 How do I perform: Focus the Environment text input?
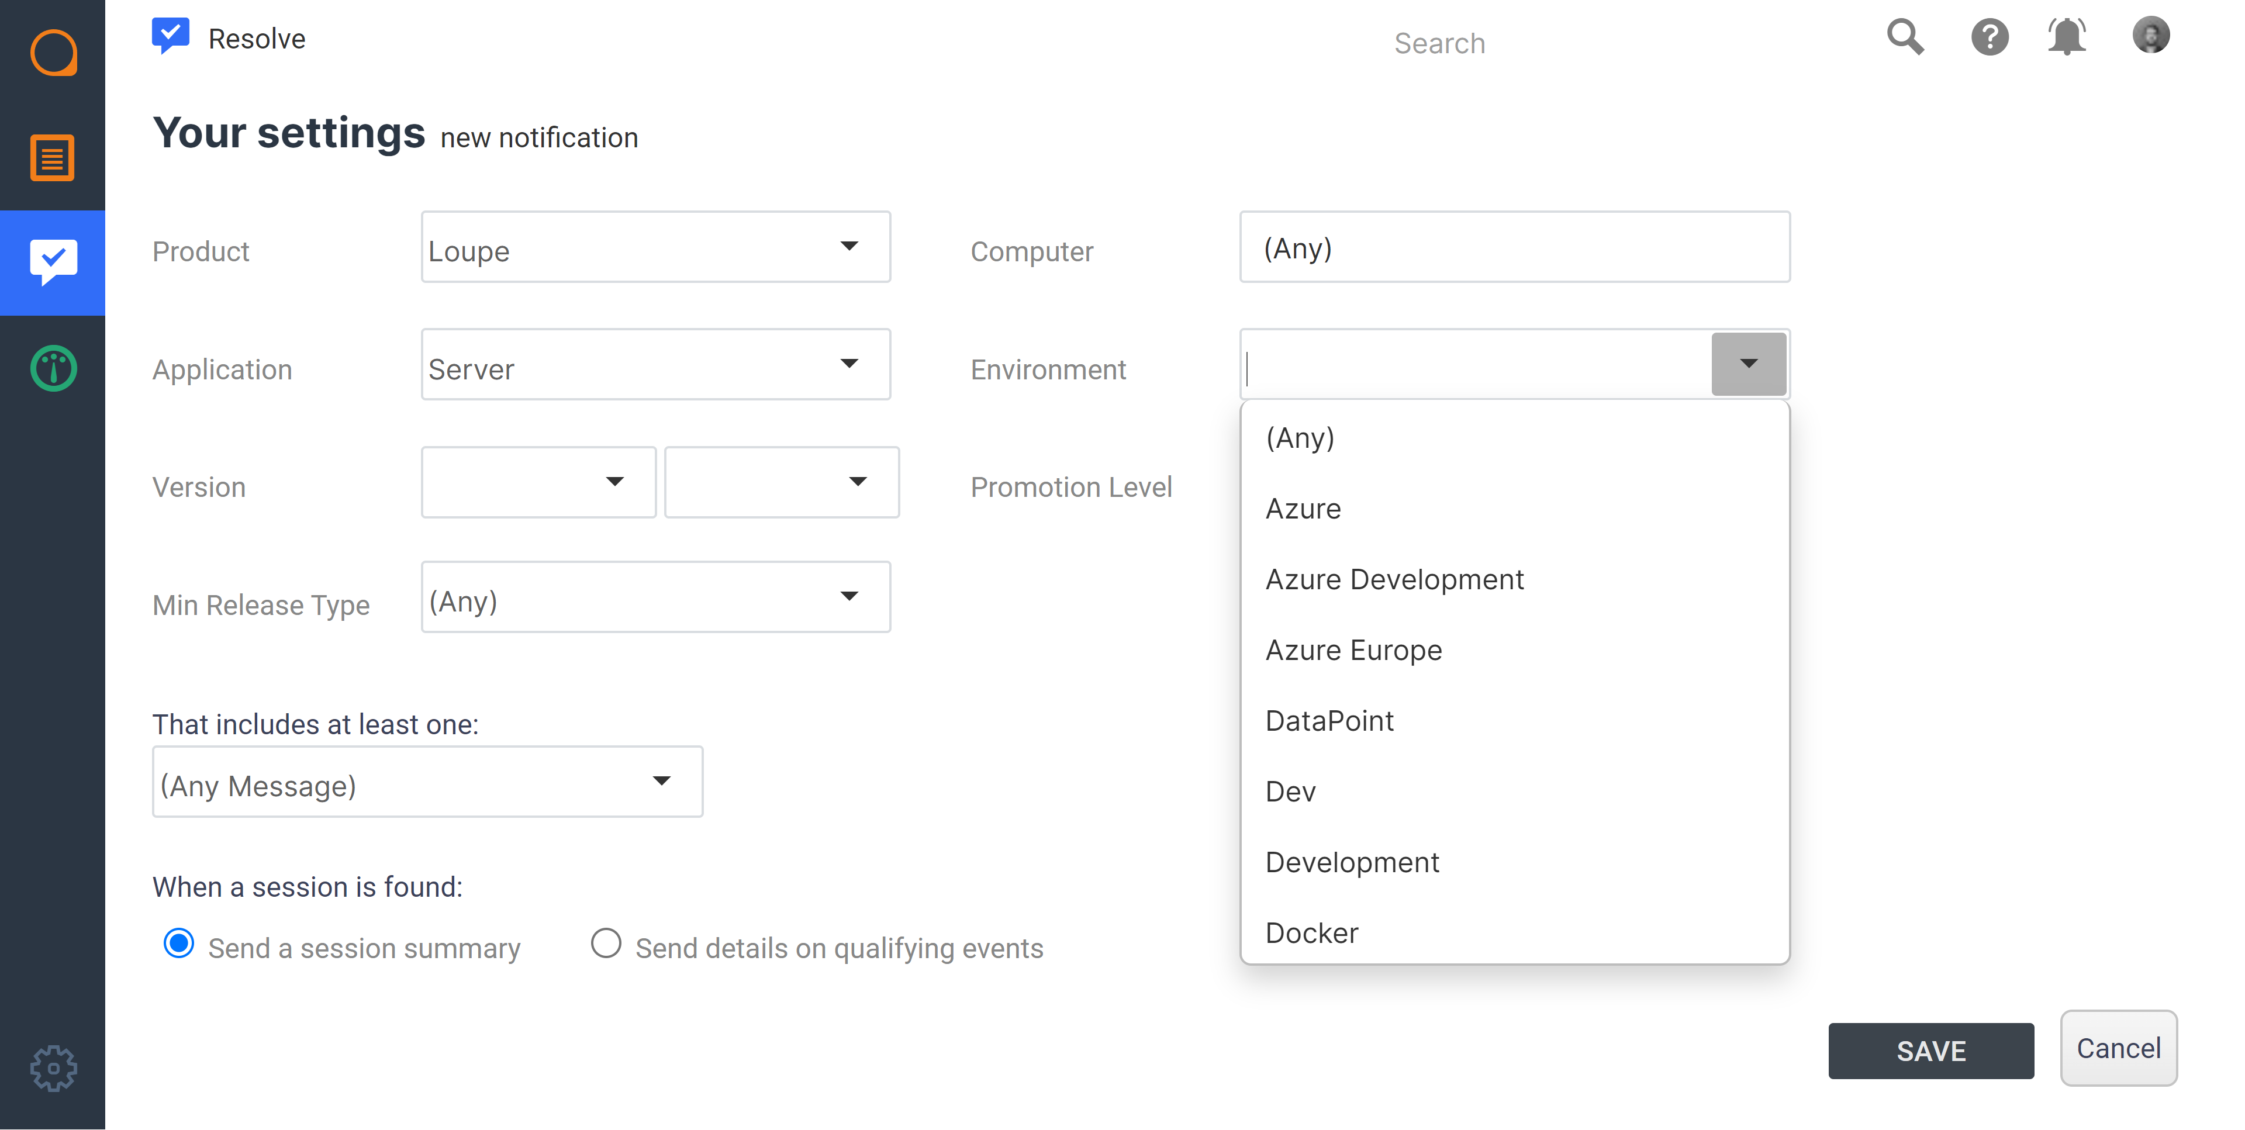click(1476, 364)
